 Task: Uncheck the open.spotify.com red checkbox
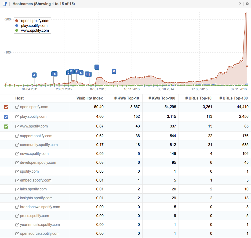click(x=6, y=107)
